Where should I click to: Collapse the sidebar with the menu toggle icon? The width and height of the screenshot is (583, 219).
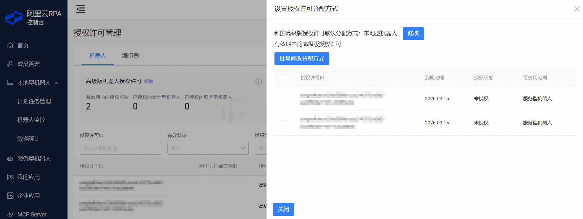coord(81,9)
